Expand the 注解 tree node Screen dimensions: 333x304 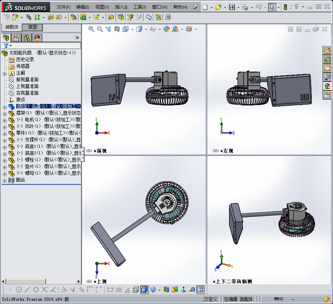point(5,74)
